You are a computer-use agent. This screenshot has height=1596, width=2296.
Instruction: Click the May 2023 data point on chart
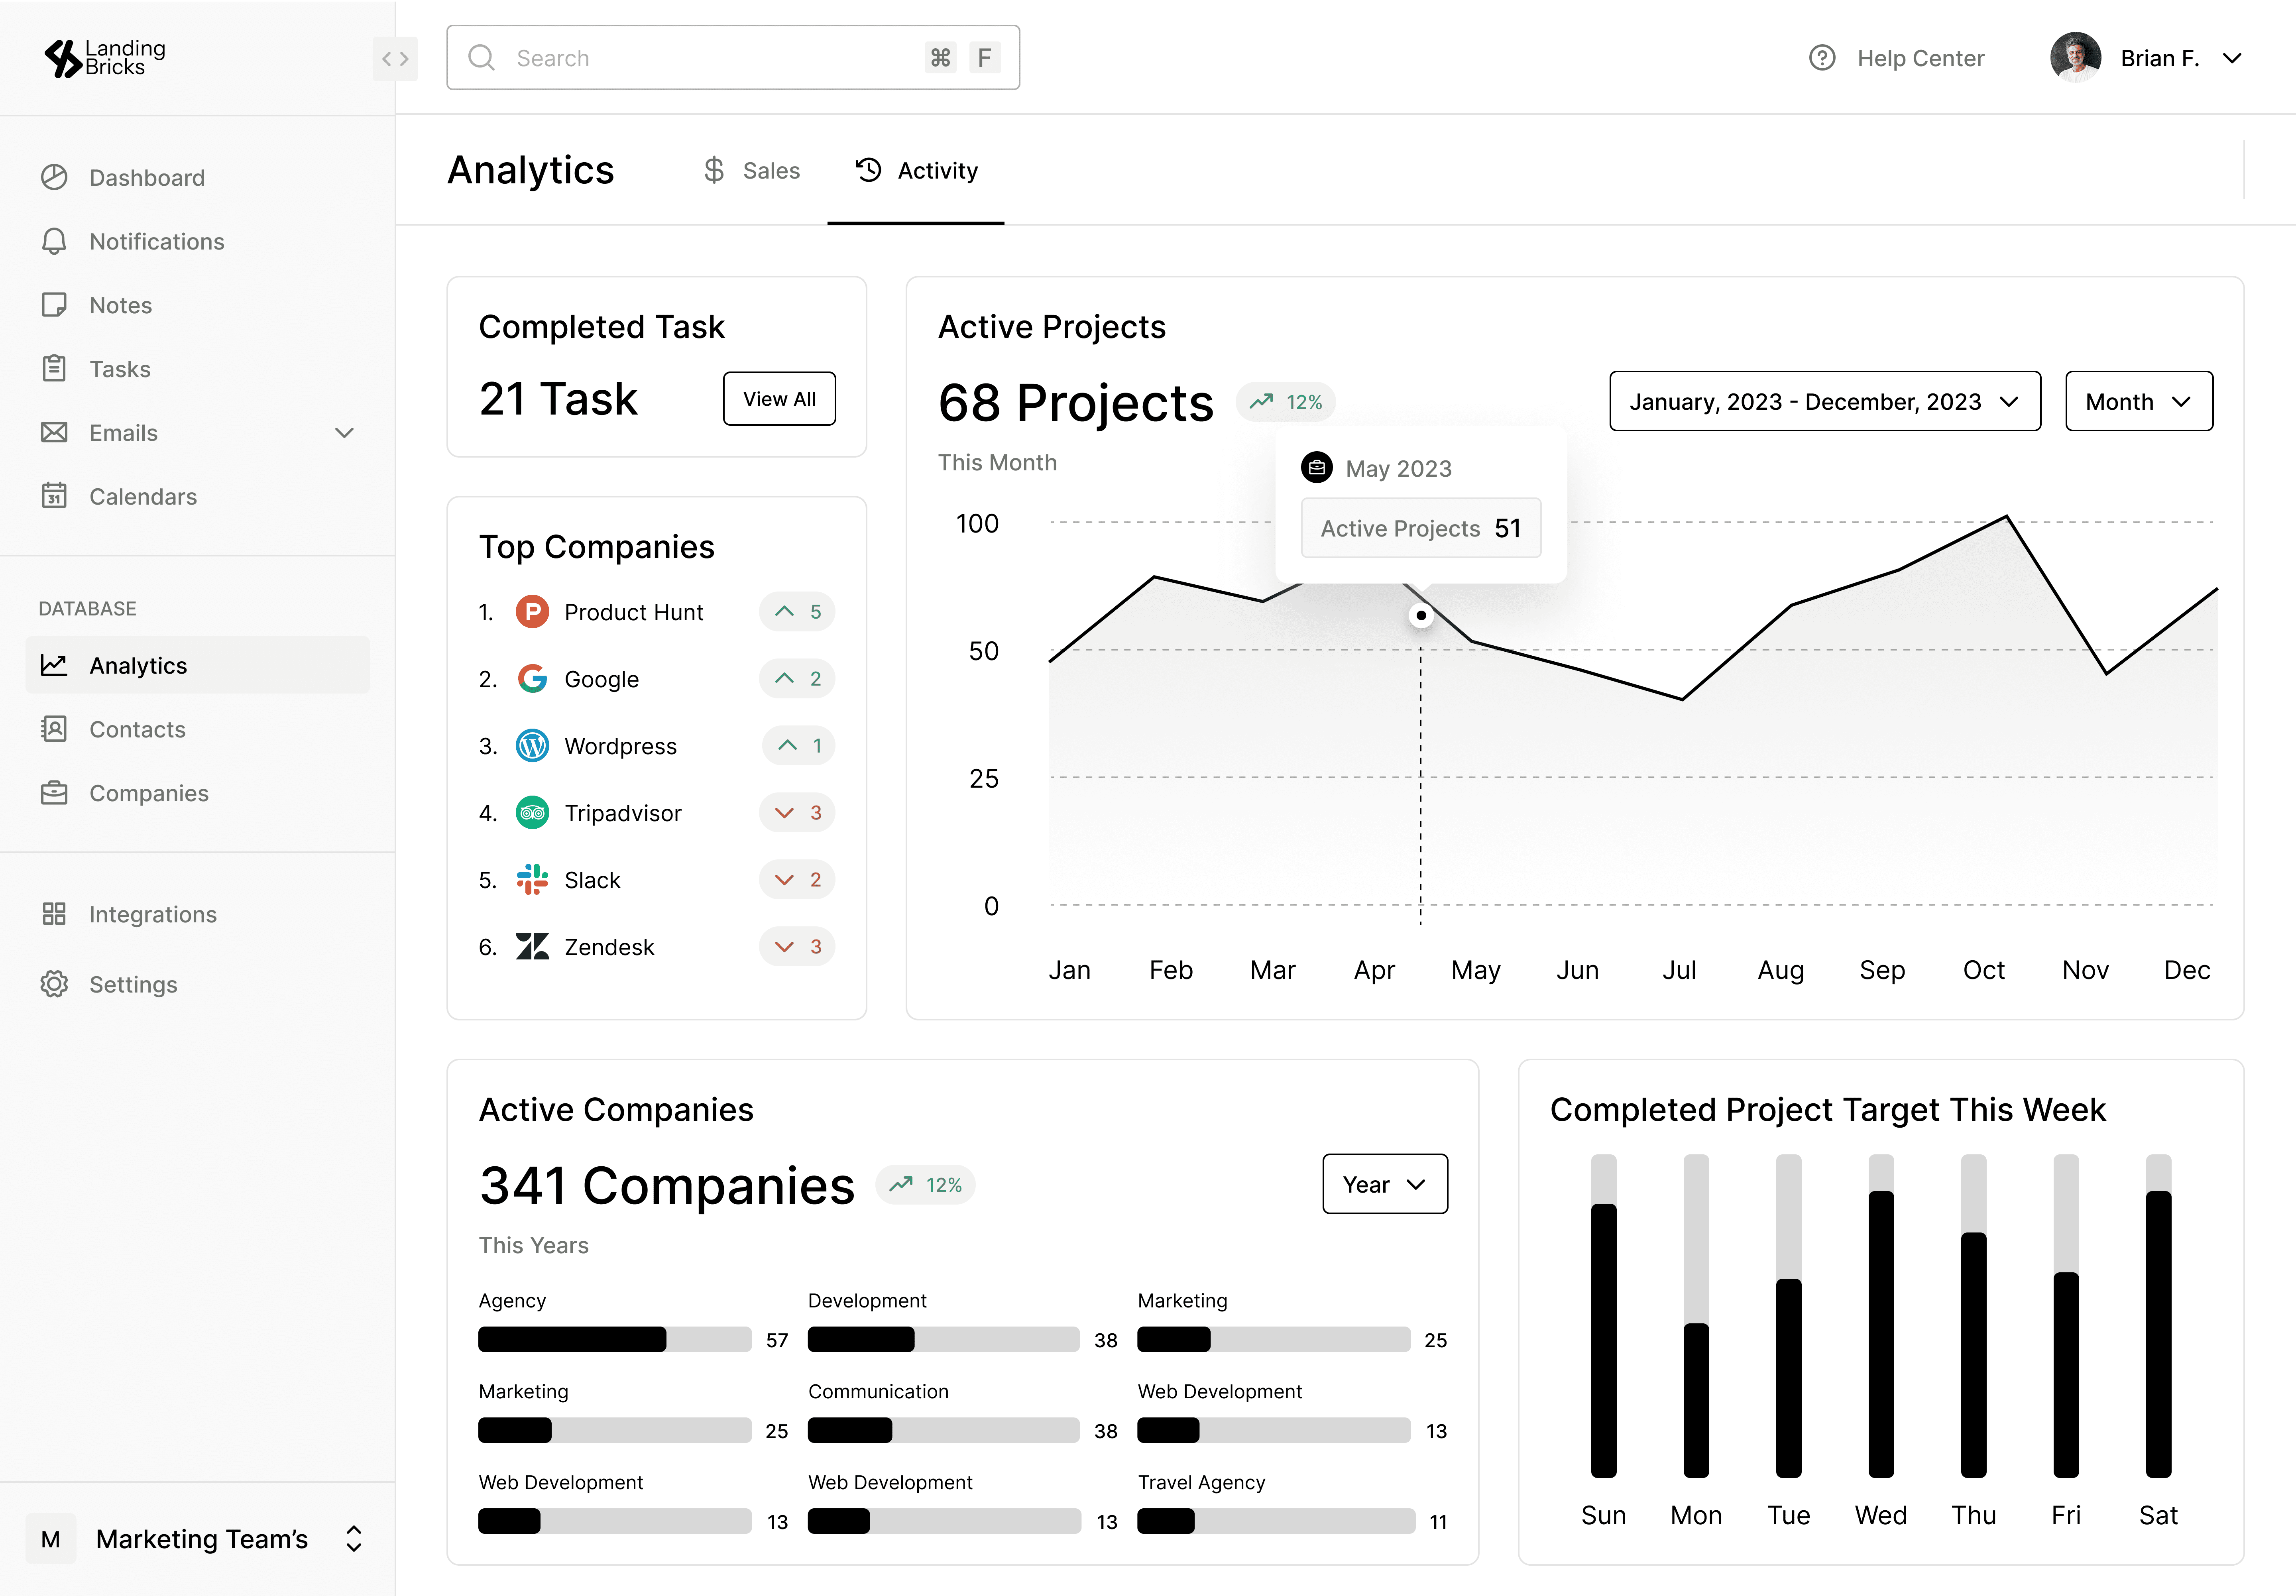point(1421,616)
